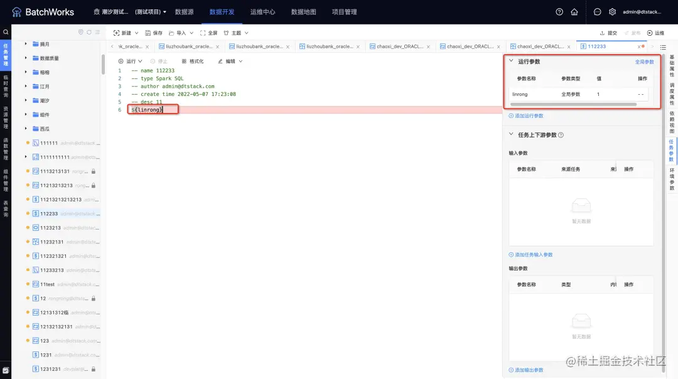This screenshot has height=379, width=678.
Task: Click the BatchWorks logo
Action: 43,12
